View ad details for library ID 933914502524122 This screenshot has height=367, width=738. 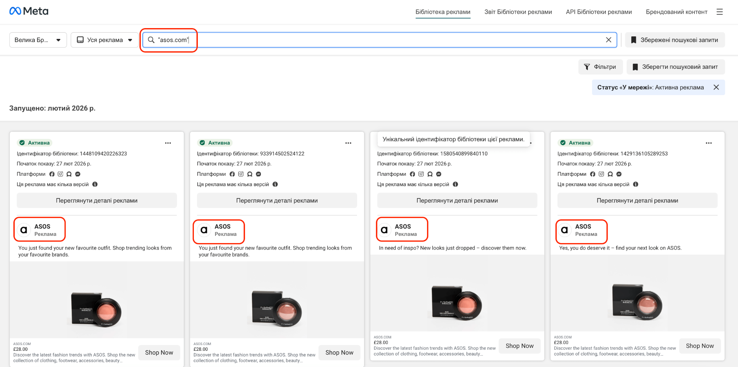tap(277, 201)
